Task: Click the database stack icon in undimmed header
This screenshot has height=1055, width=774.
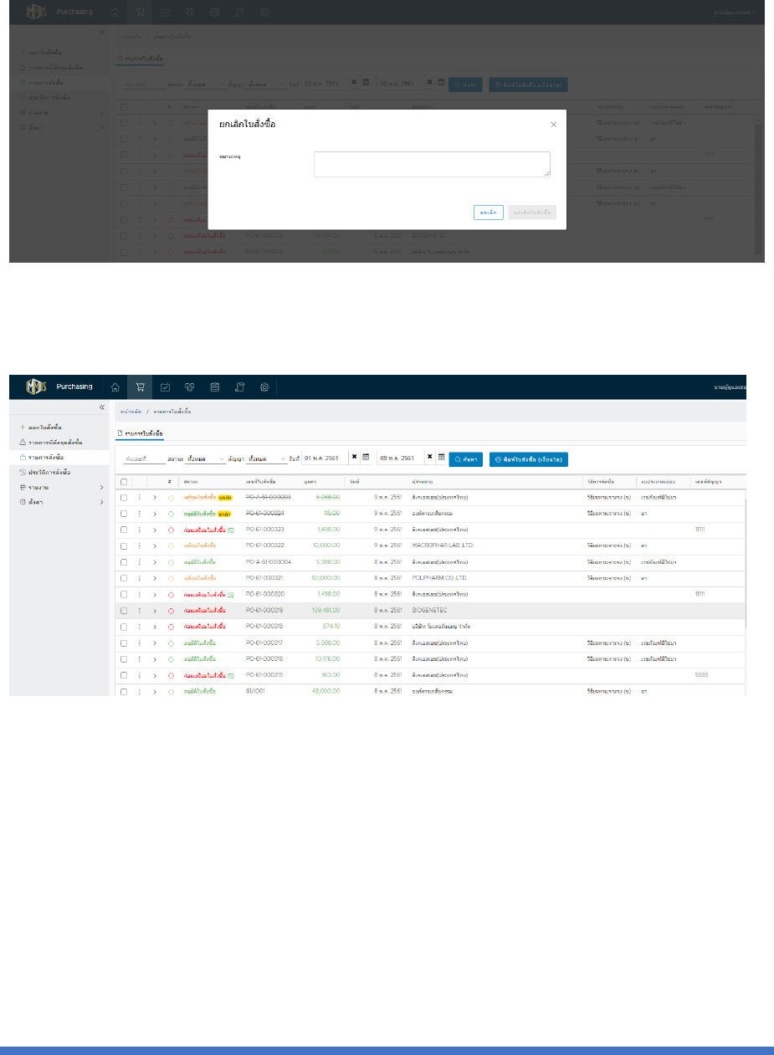Action: click(x=214, y=387)
